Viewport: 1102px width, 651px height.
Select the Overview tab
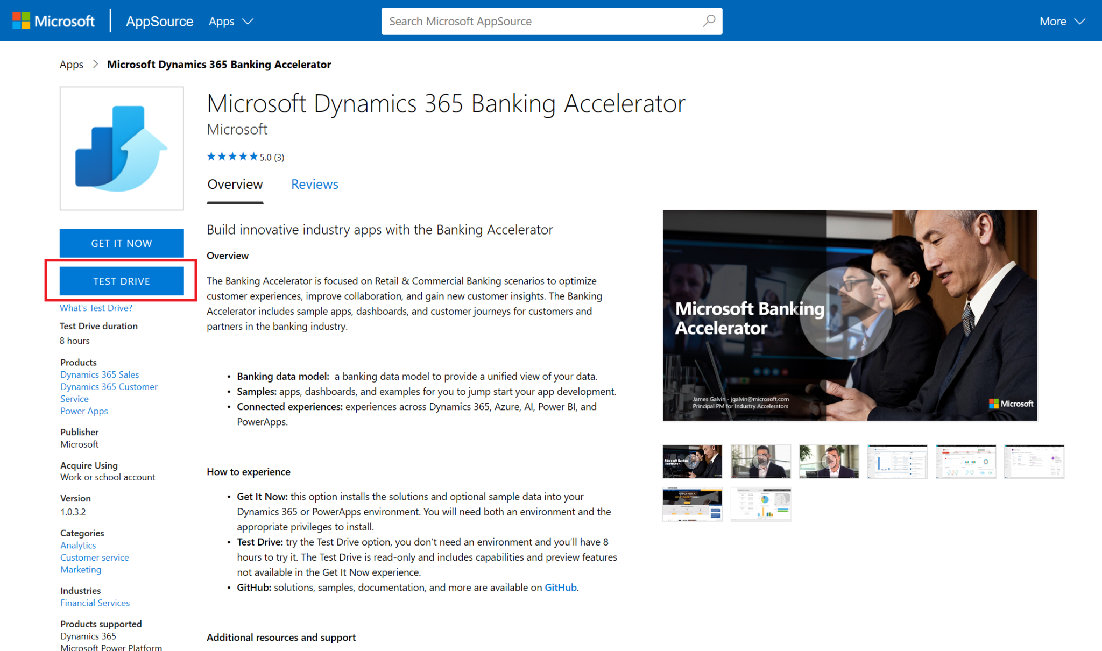[x=235, y=184]
